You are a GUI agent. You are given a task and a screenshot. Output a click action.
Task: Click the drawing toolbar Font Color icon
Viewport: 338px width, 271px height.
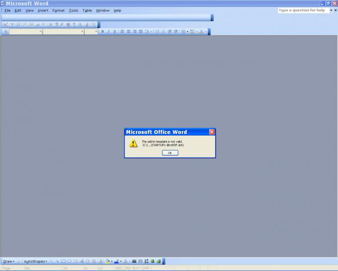[125, 261]
